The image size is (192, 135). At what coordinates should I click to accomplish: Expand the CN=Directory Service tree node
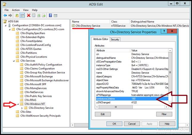(22, 108)
